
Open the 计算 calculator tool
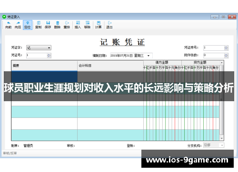click(99, 25)
